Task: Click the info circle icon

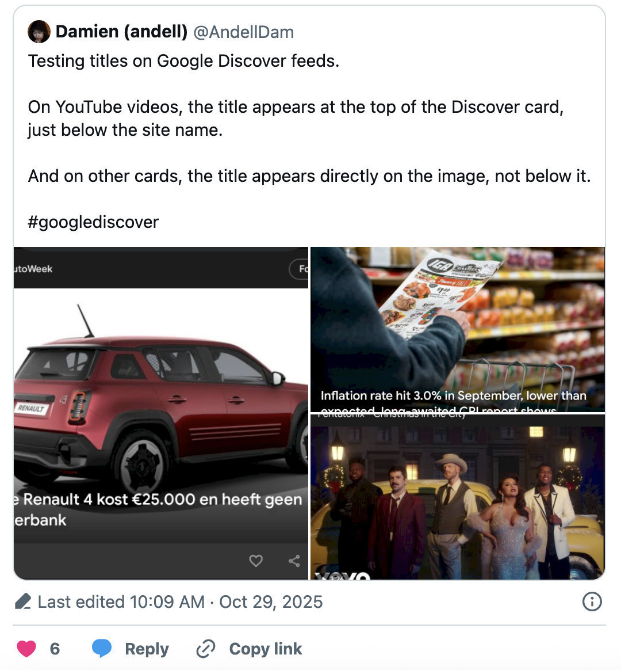Action: tap(592, 602)
